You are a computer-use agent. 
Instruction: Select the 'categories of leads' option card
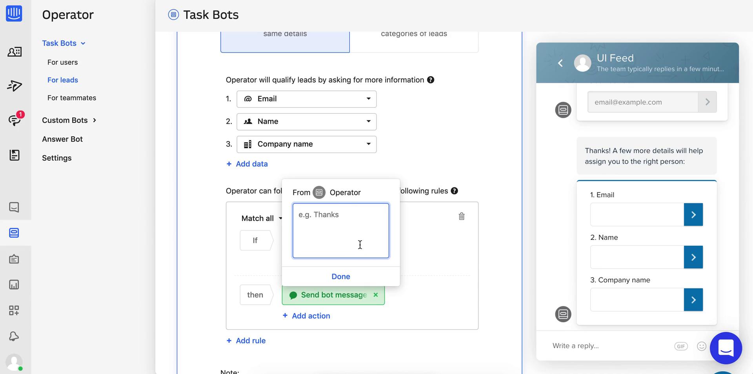pos(414,42)
